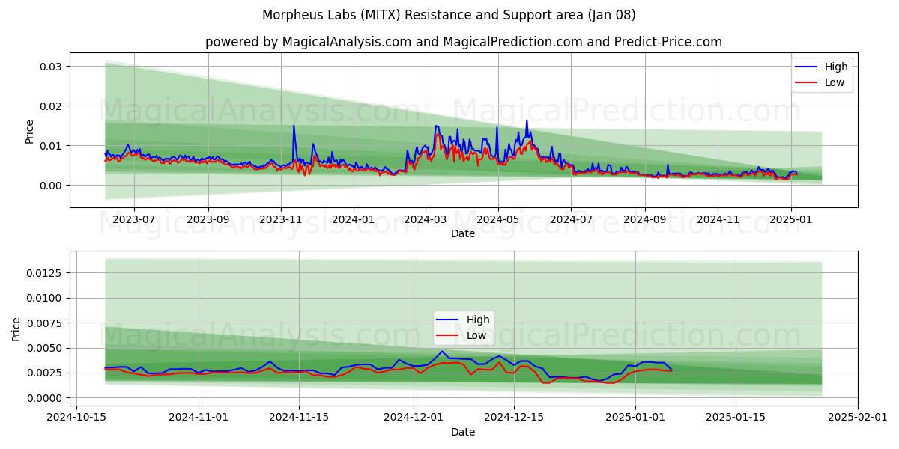Click the 'Date' axis label under top chart

point(463,234)
